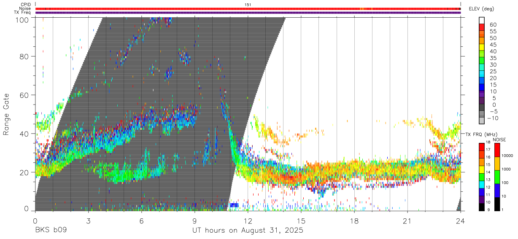
Task: Click the 25 label on ELEV scale
Action: [x=492, y=71]
